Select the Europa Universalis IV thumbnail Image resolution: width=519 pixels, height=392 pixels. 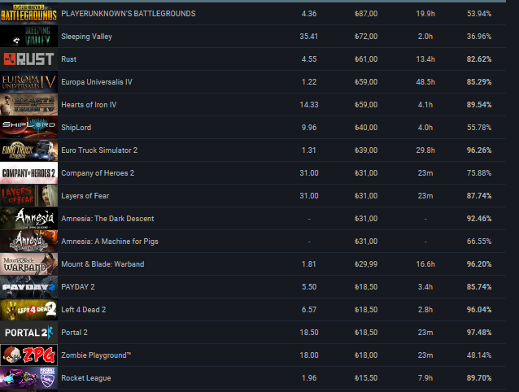pos(28,82)
